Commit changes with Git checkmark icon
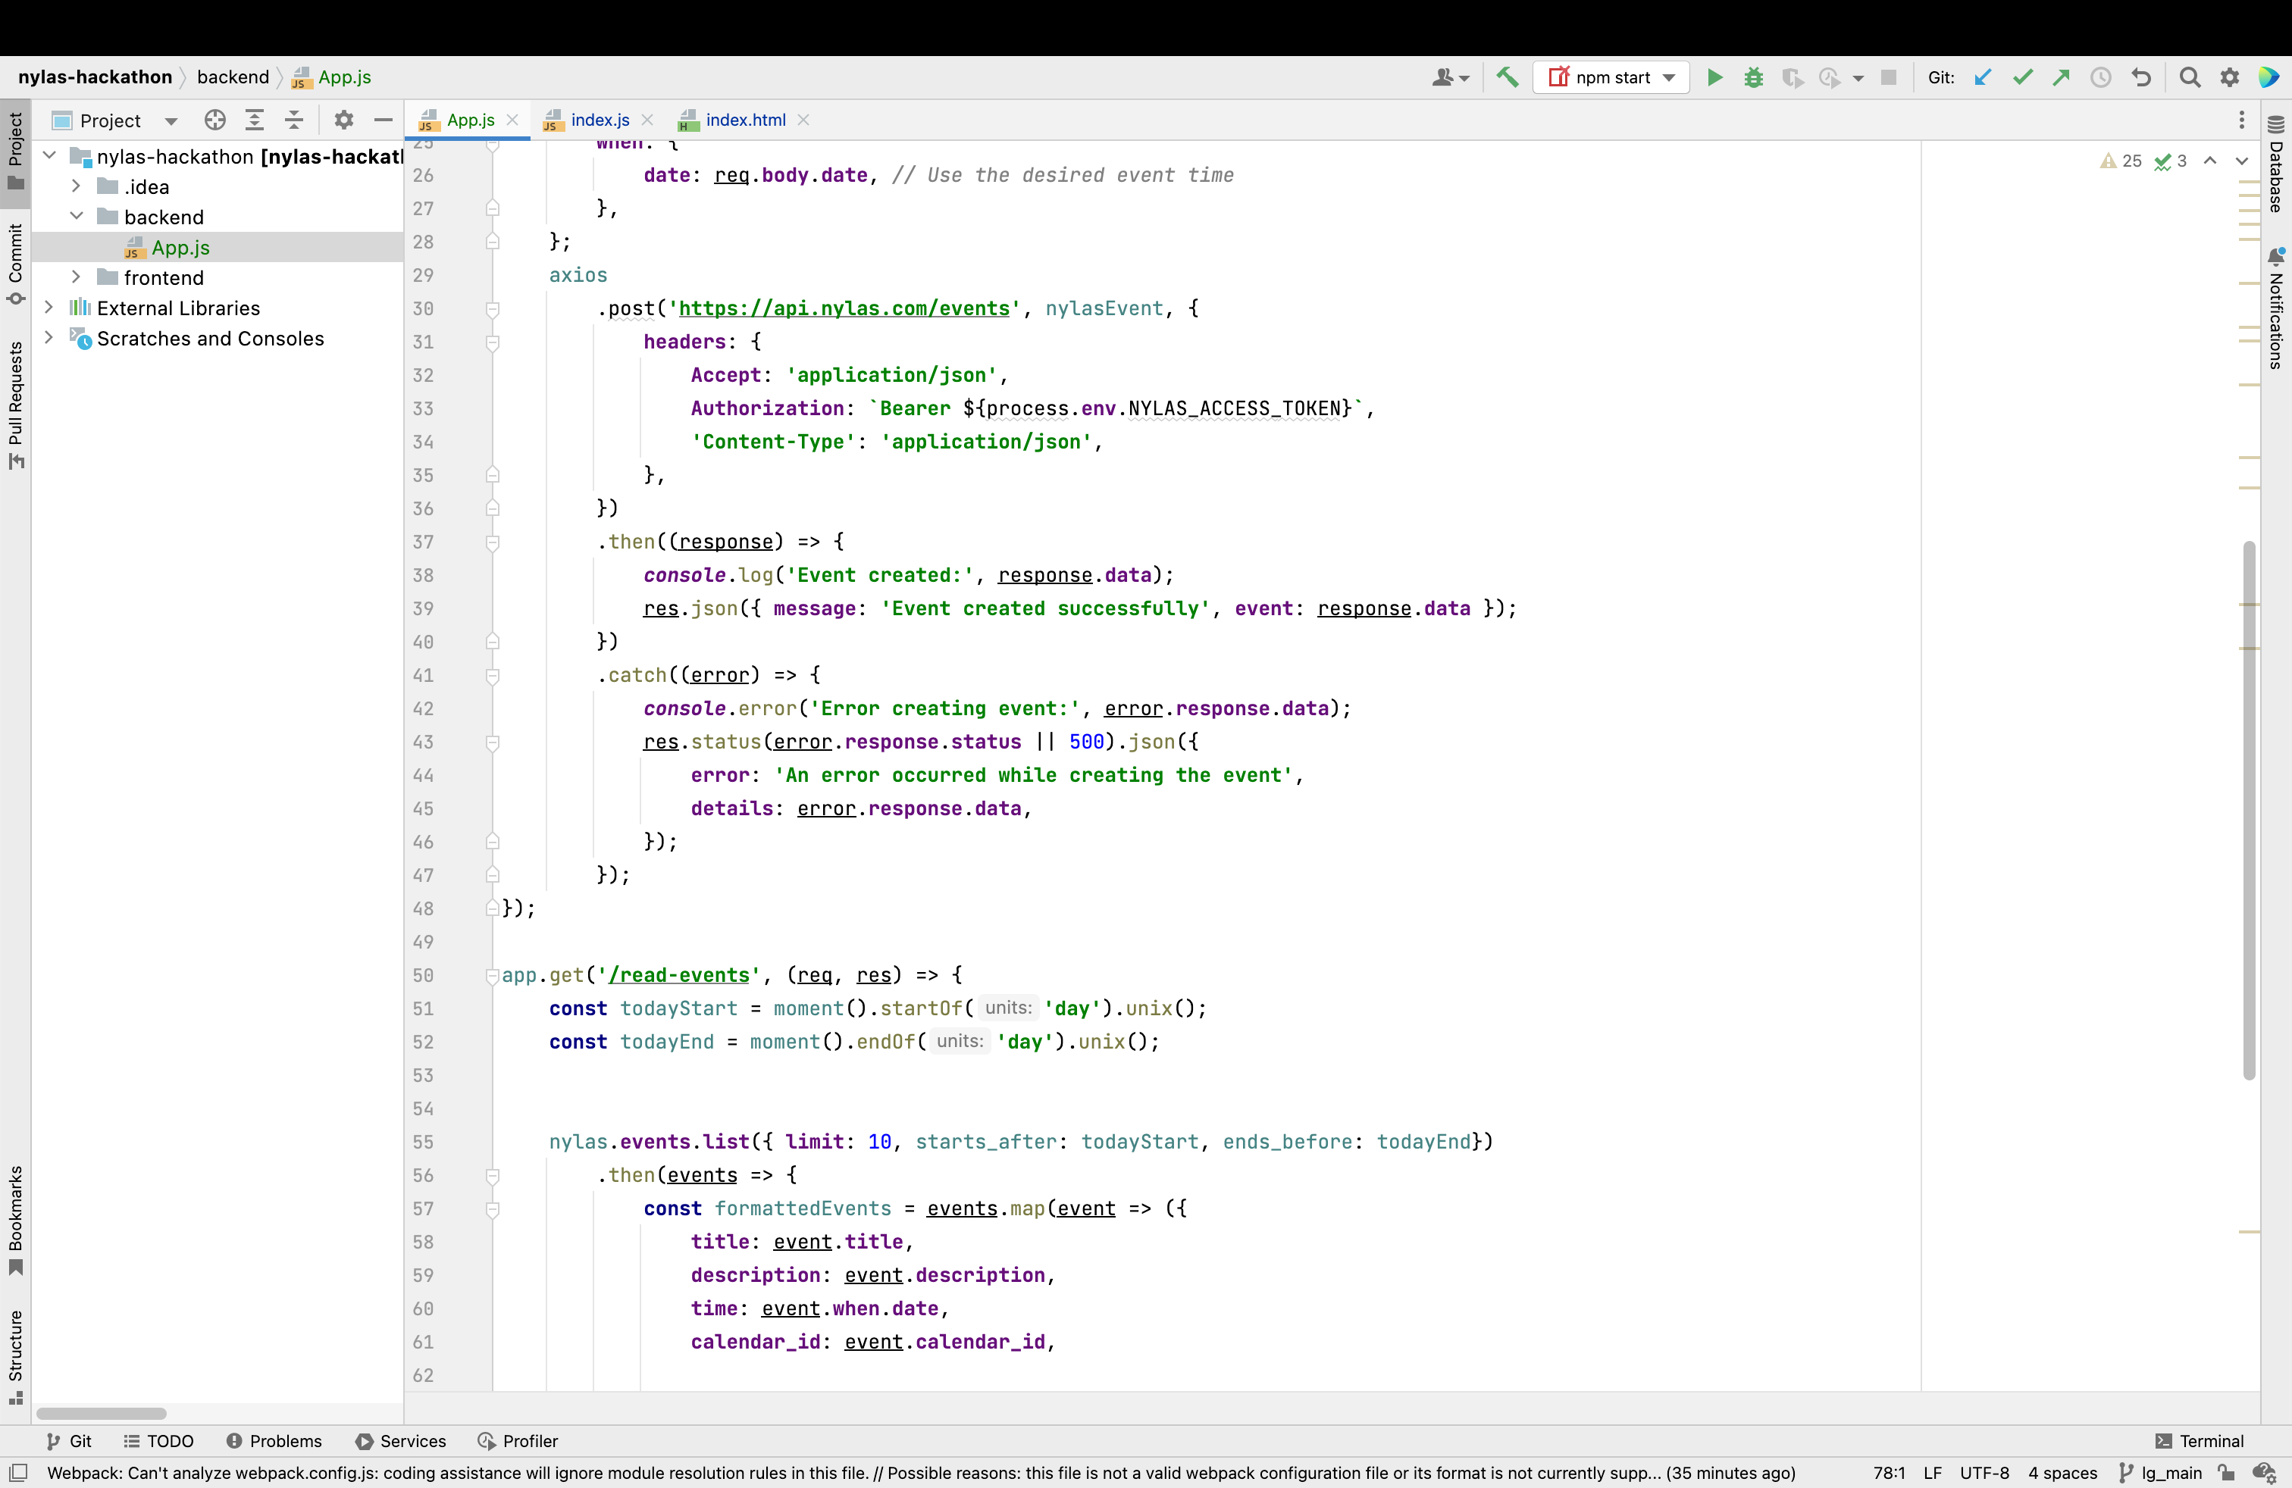The image size is (2292, 1488). [x=2022, y=77]
